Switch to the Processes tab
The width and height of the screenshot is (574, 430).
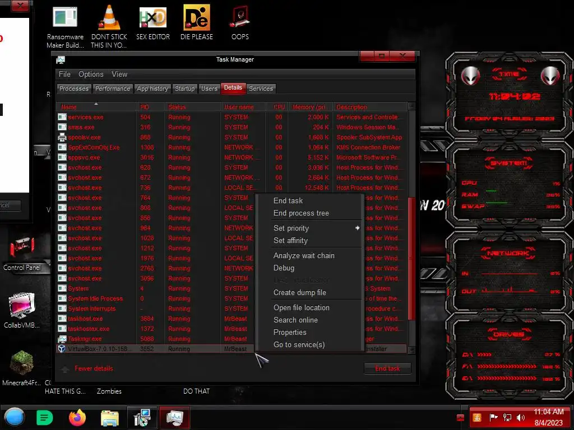pyautogui.click(x=74, y=88)
